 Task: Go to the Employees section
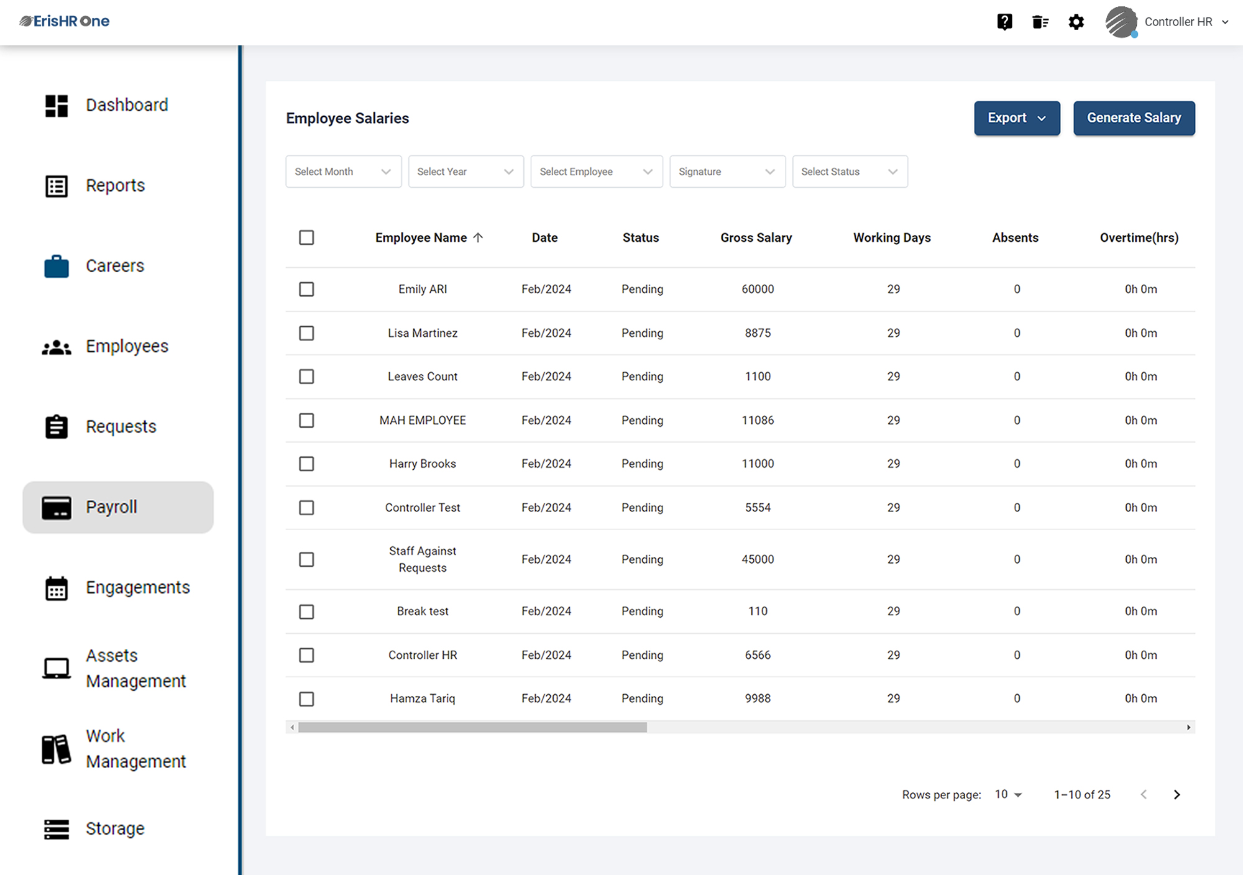click(126, 346)
